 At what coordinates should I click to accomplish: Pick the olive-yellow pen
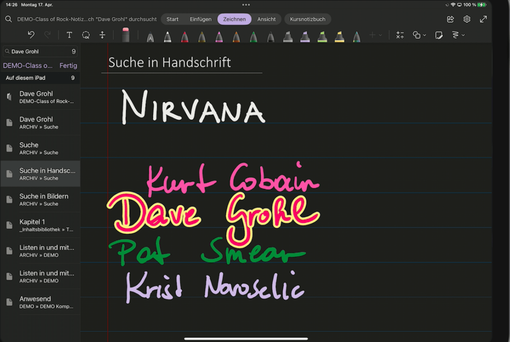pos(202,37)
